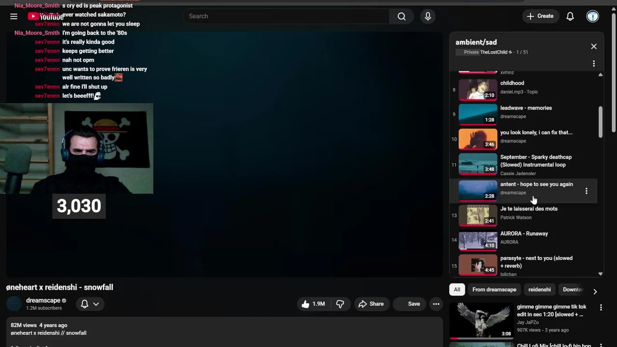This screenshot has width=617, height=347.
Task: Toggle the subscription notification bell
Action: [x=84, y=304]
